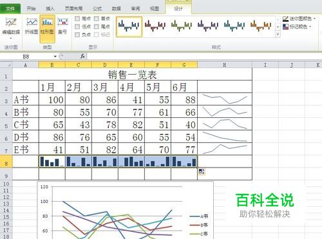
Task: Switch sparkline type to Line (折线图)
Action: tap(32, 26)
